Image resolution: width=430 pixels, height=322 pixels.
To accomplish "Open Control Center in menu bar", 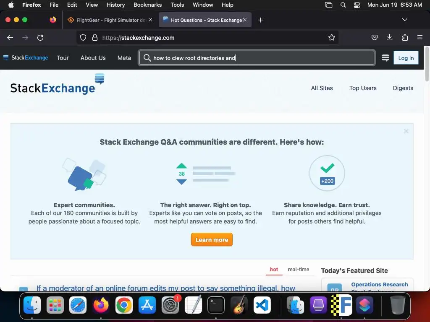I will [357, 5].
